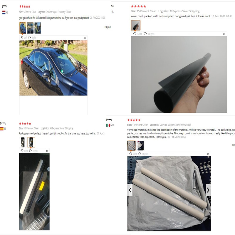235x235 pixels.
Task: Close the blue car photo viewer
Action: [85, 38]
